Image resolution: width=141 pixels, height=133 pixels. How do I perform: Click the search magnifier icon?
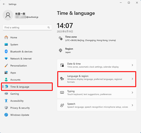point(49,28)
